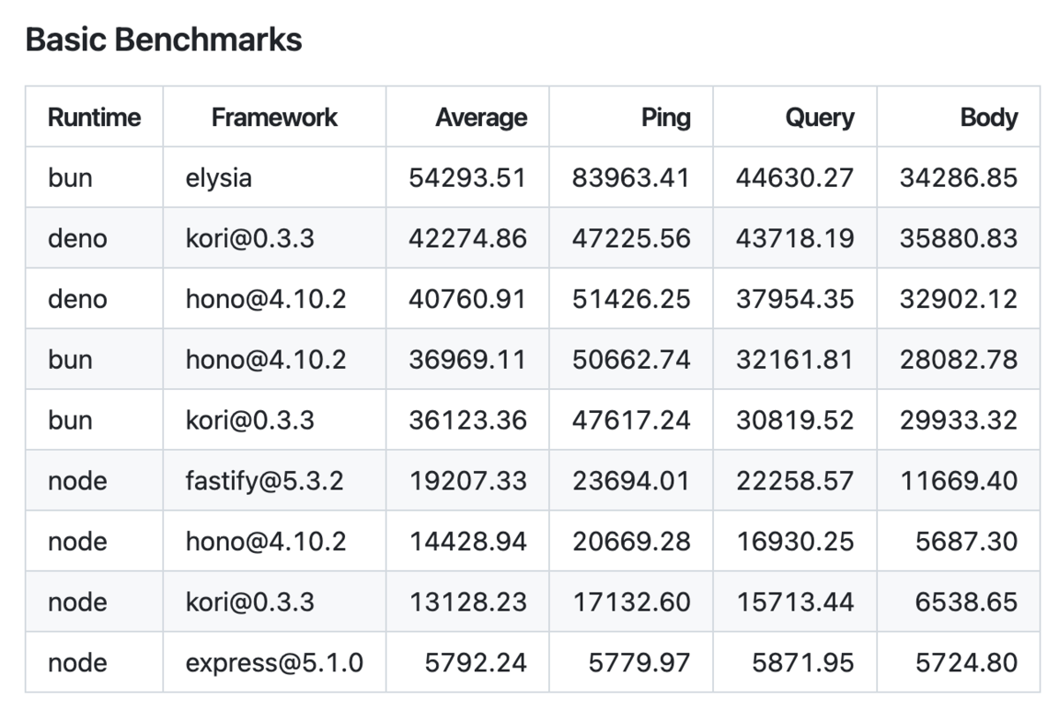The height and width of the screenshot is (711, 1059).
Task: Click the Ping value 51426.25
Action: point(631,298)
